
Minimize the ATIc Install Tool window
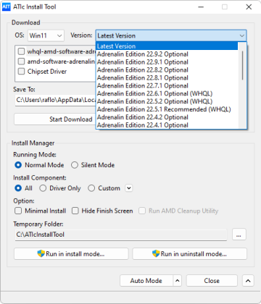tap(201, 7)
